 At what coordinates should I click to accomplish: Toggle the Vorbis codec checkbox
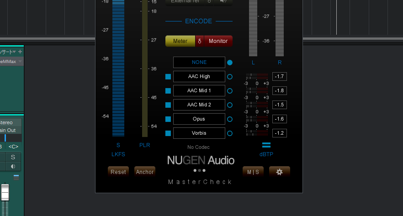point(168,133)
